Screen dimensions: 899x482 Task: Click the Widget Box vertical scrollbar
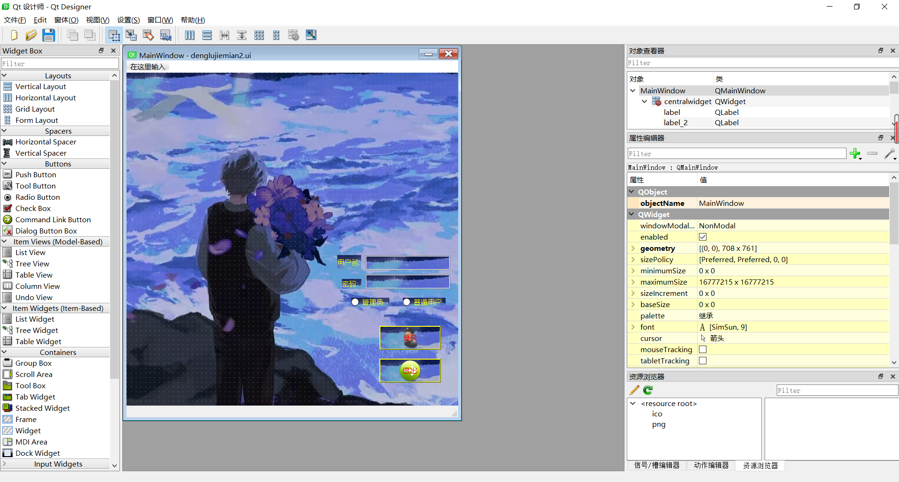coord(114,230)
